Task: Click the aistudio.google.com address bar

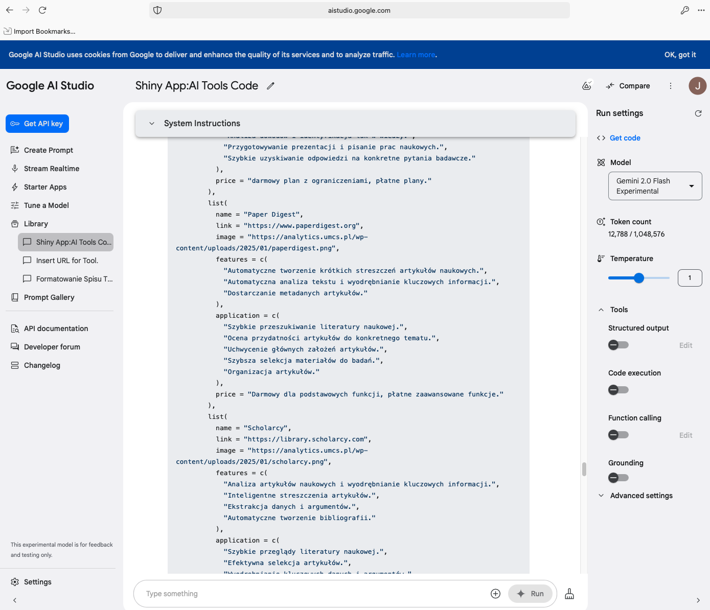Action: [359, 10]
